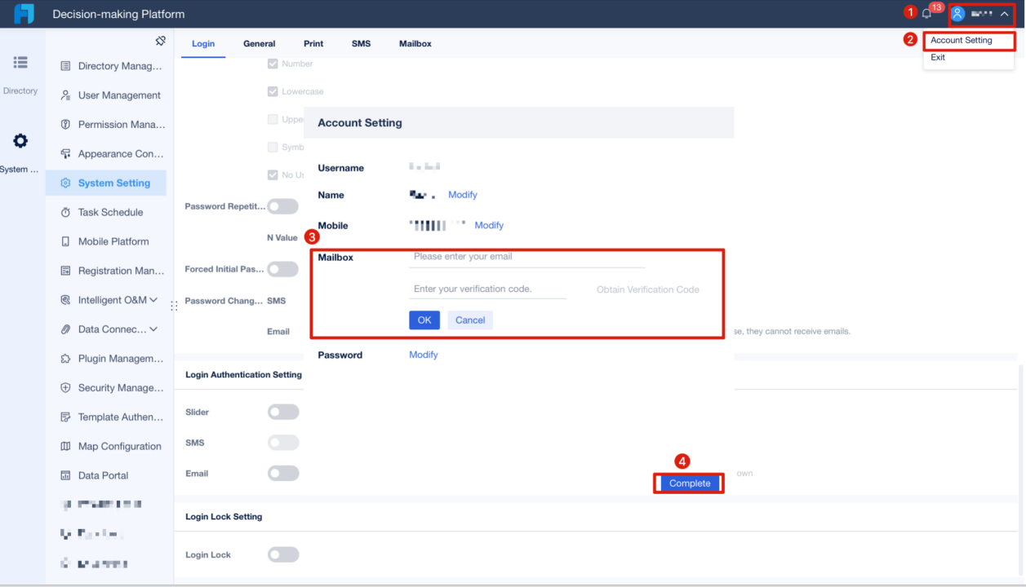
Task: Switch to the Login tab
Action: (203, 43)
